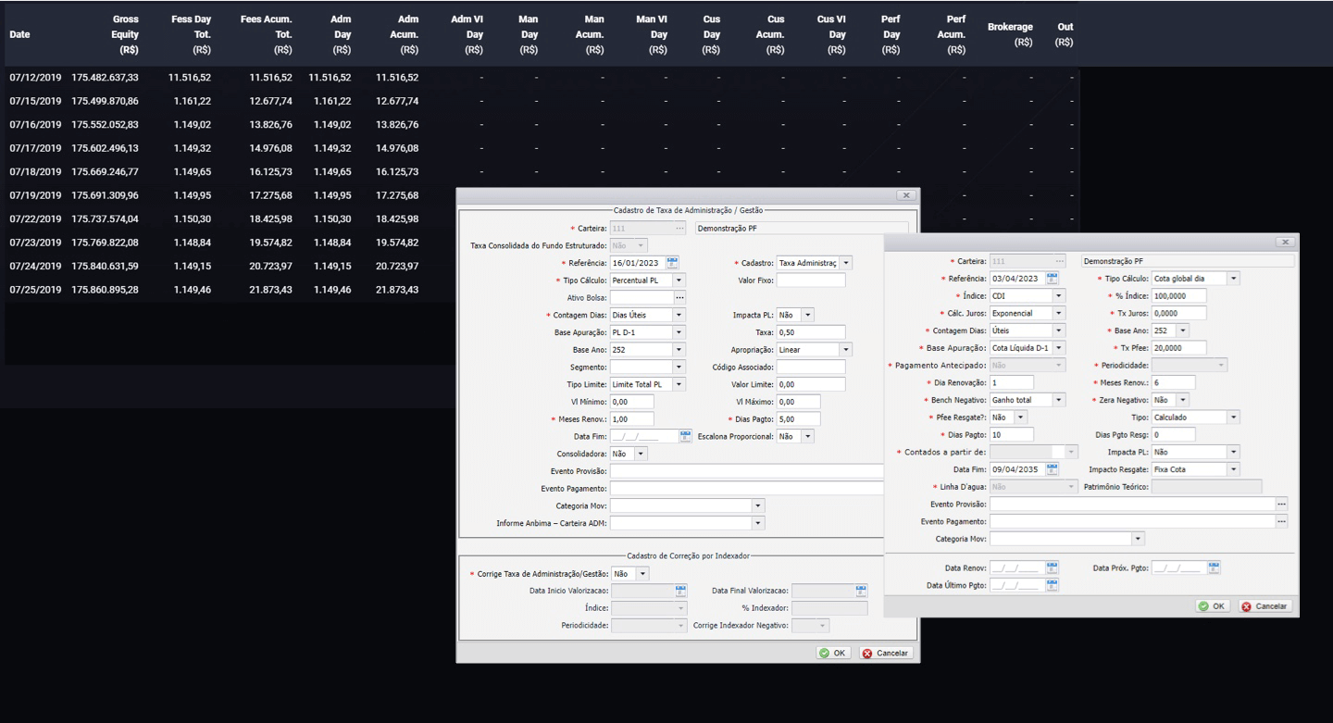1333x723 pixels.
Task: Open calendar picker for Referência 16/01/2023
Action: tap(673, 263)
